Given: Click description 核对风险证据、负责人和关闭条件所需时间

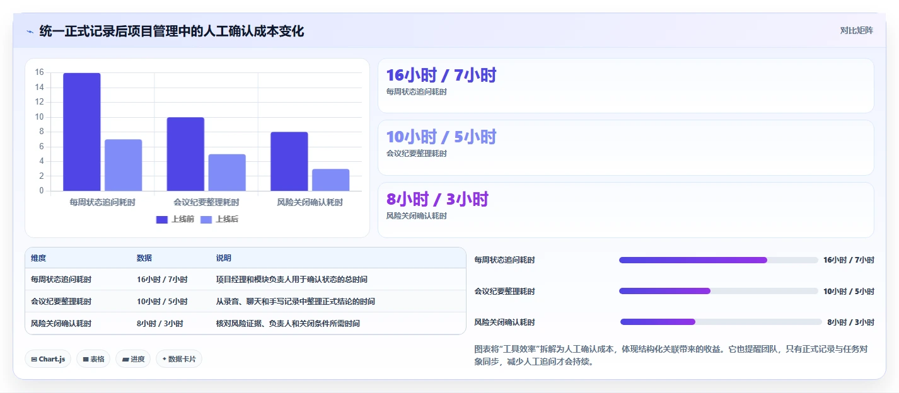Looking at the screenshot, I should (x=287, y=324).
